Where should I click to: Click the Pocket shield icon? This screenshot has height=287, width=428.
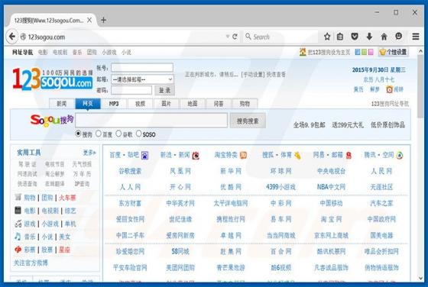(x=355, y=37)
